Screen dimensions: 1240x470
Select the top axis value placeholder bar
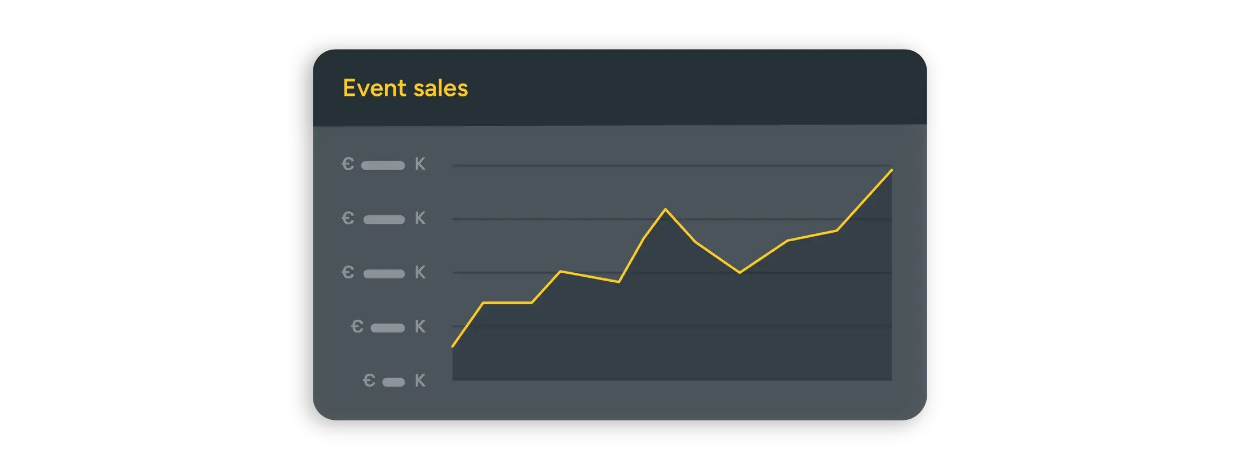(x=383, y=166)
